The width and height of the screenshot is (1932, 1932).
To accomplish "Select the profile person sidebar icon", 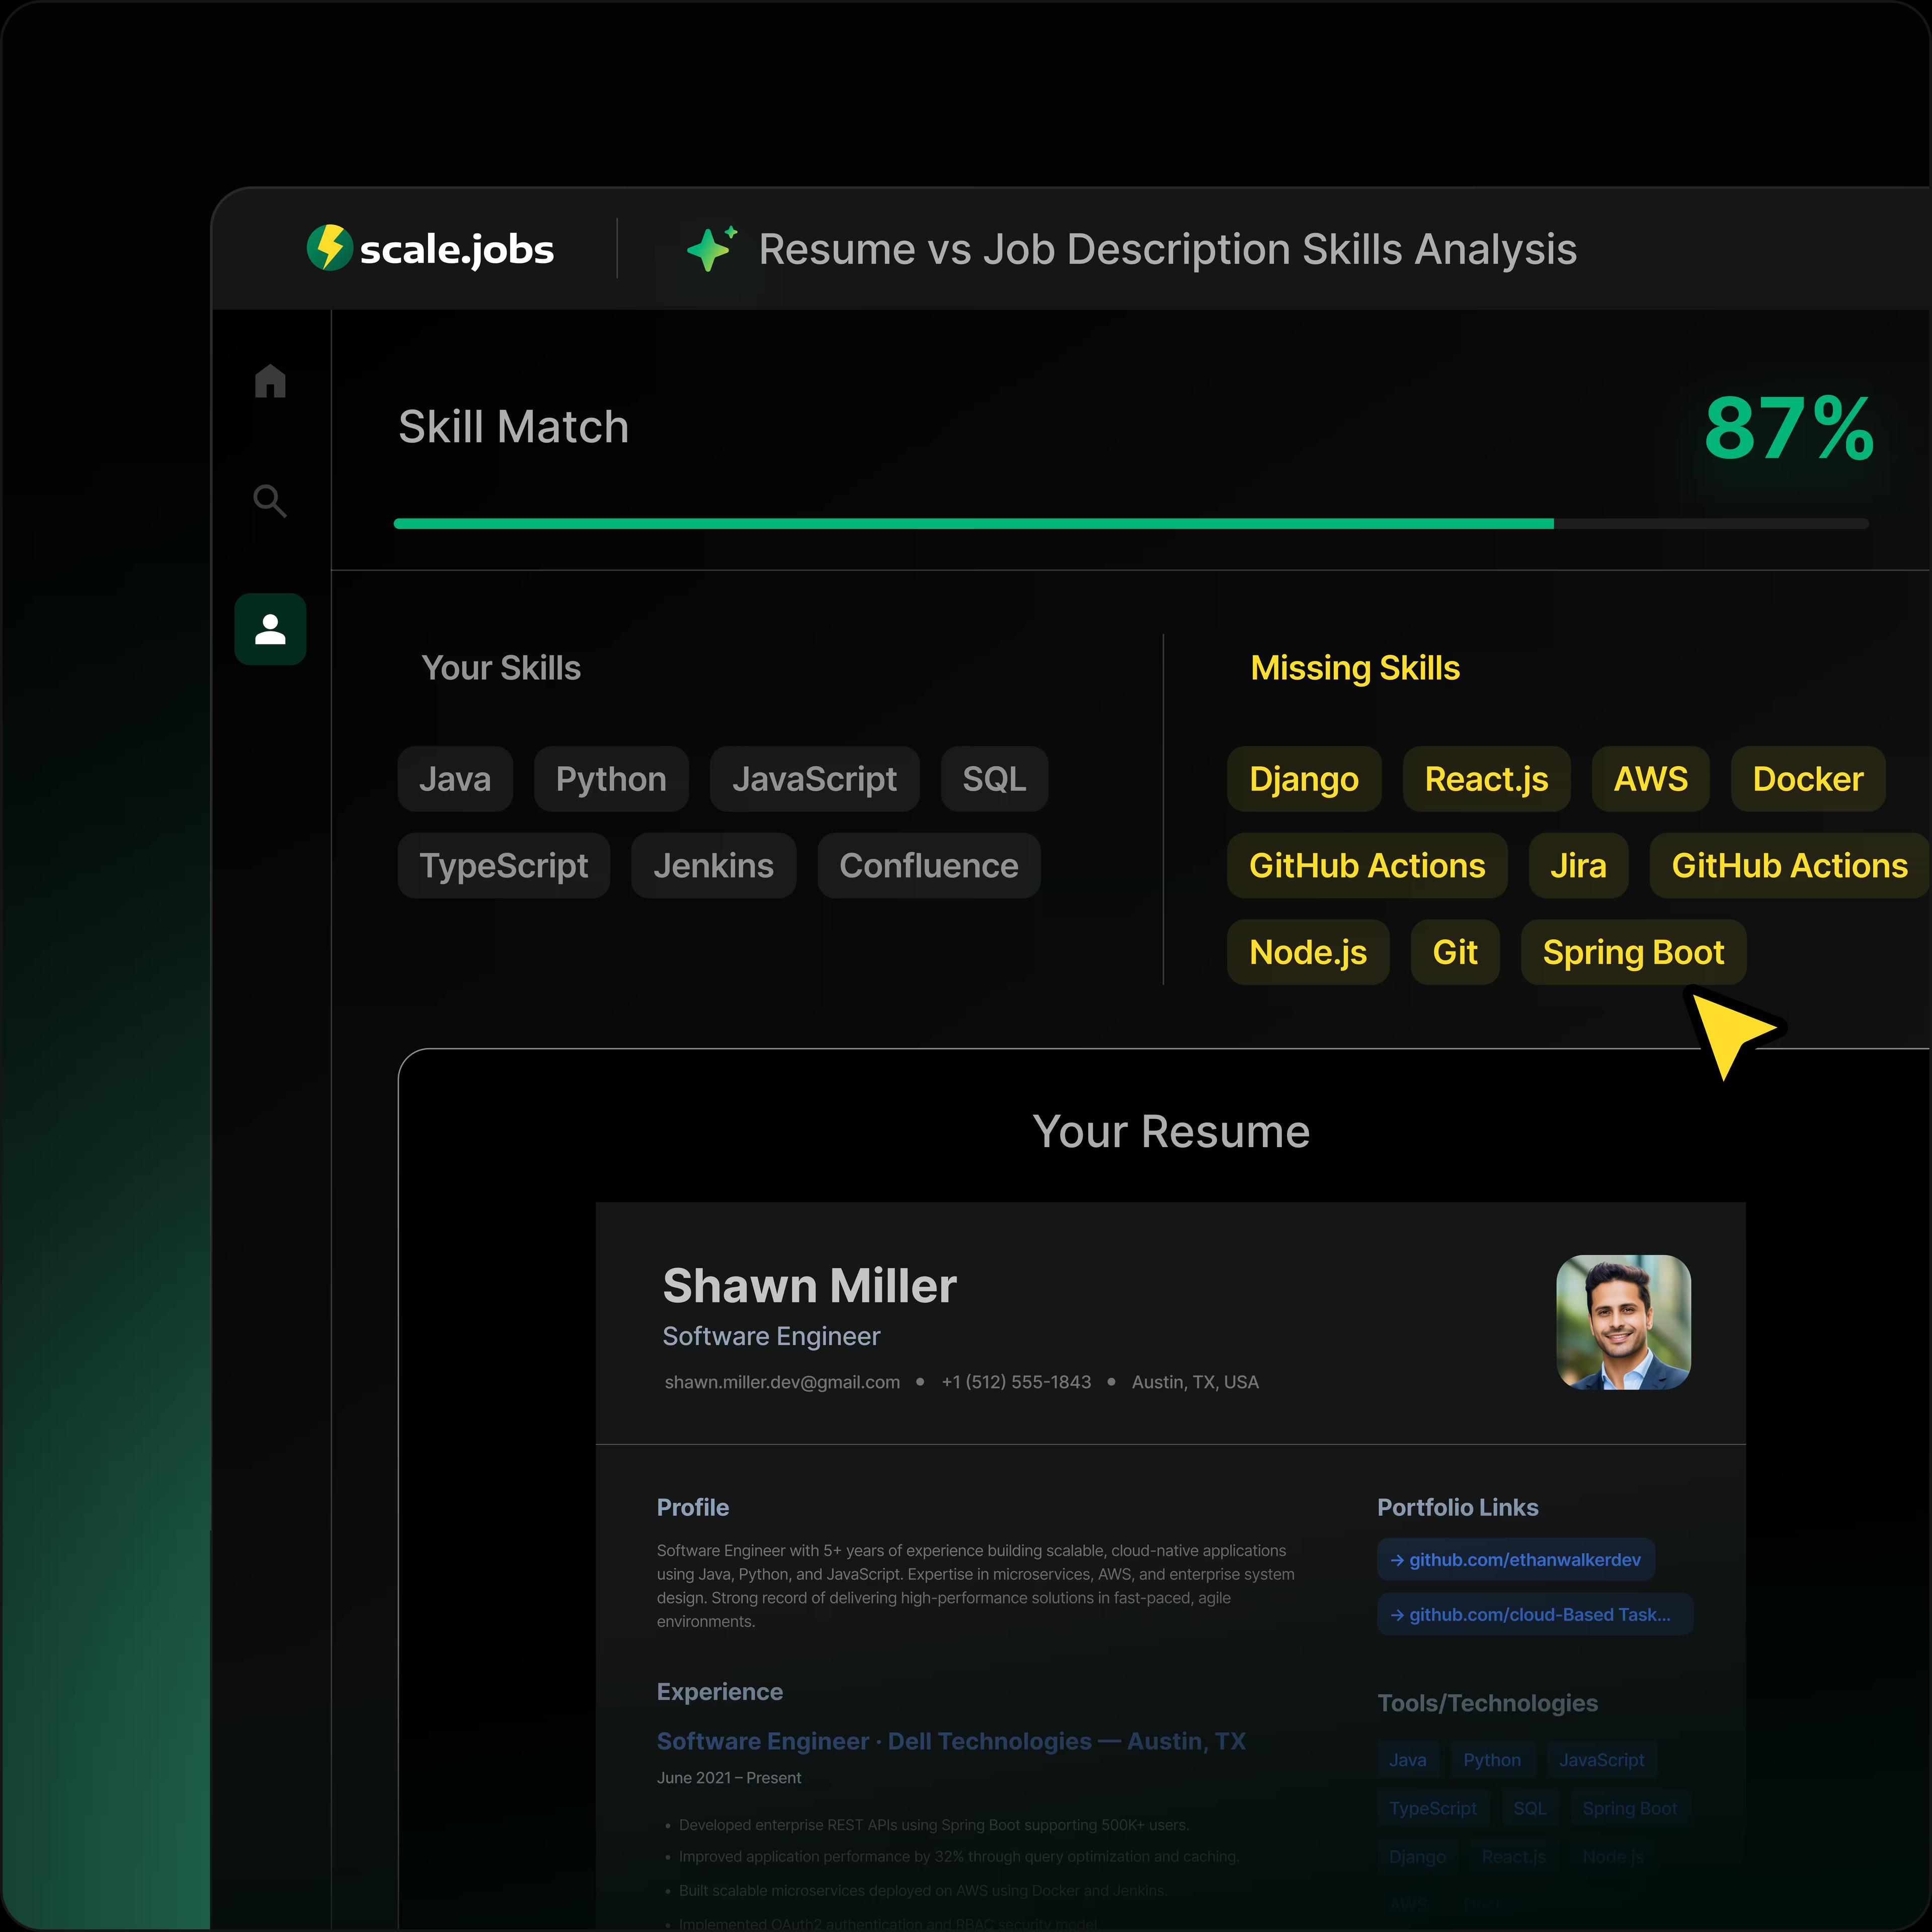I will tap(270, 629).
